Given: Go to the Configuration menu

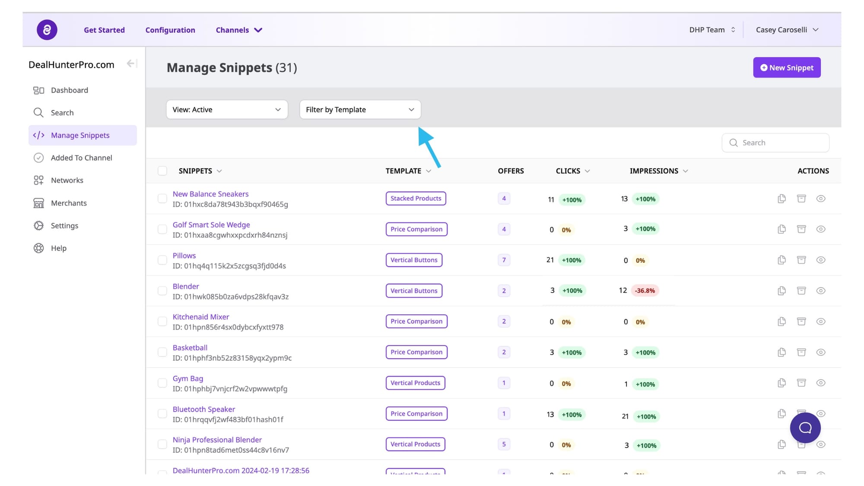Looking at the screenshot, I should tap(170, 30).
